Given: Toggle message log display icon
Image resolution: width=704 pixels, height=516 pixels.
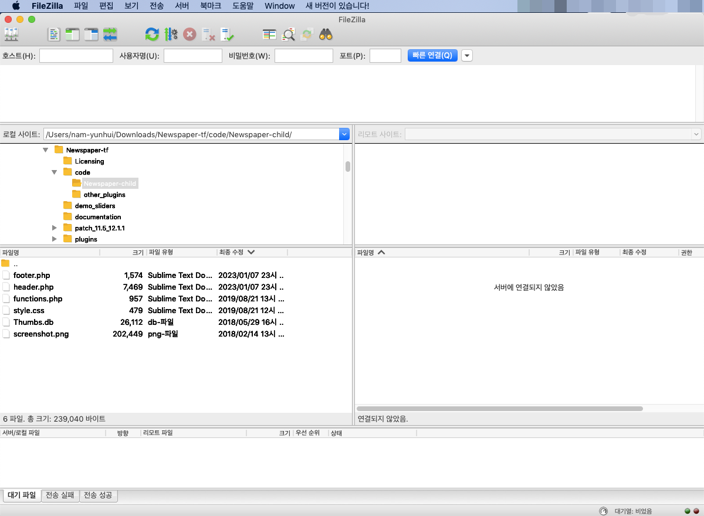Looking at the screenshot, I should (54, 35).
